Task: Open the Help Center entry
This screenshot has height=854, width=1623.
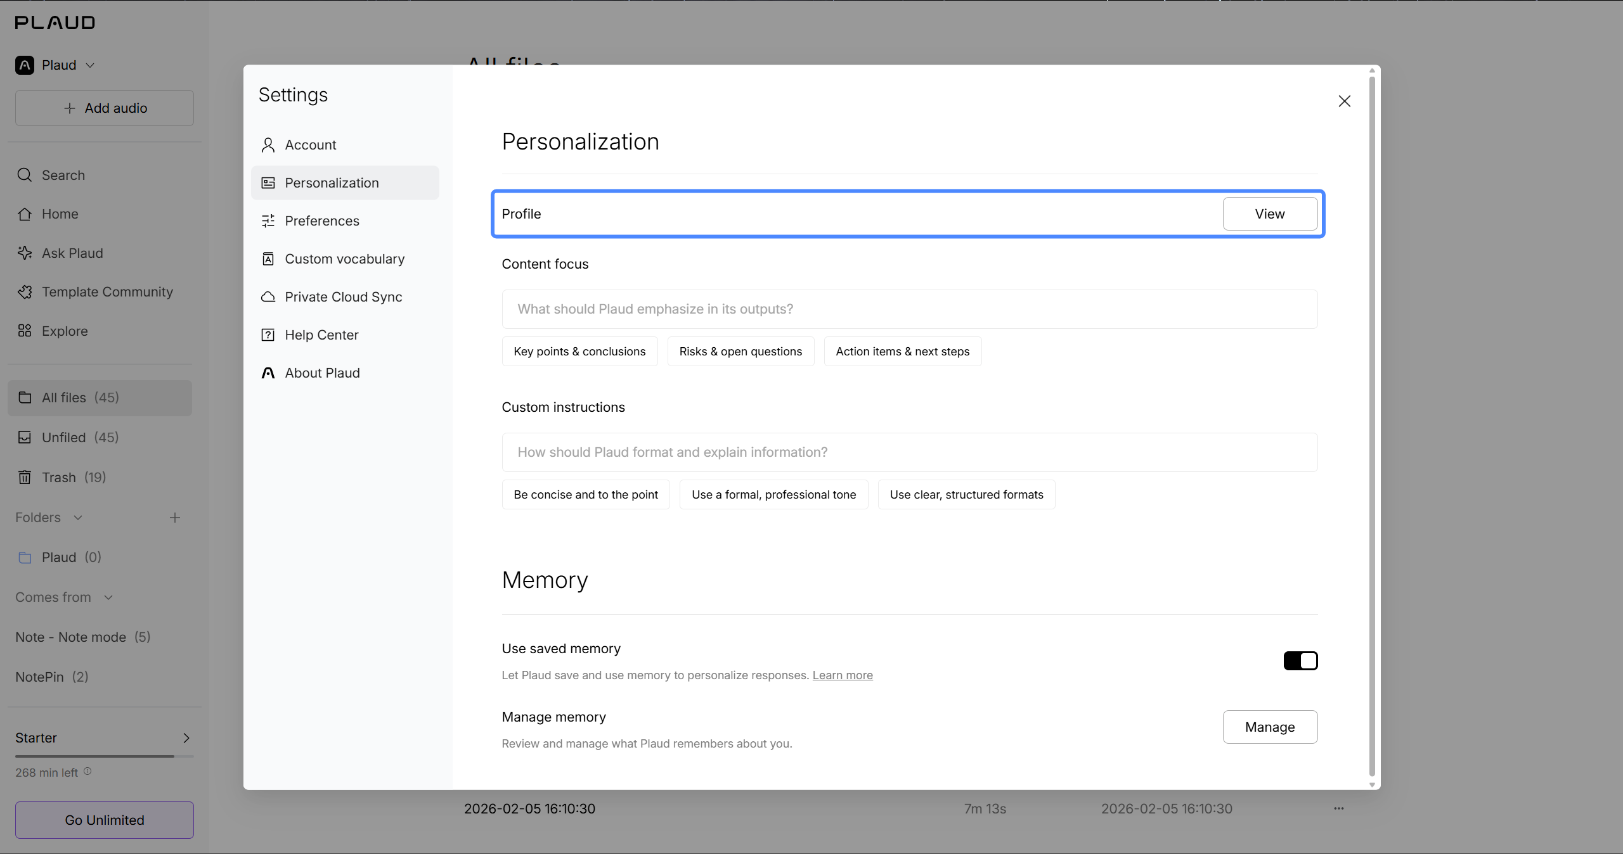Action: pyautogui.click(x=345, y=335)
